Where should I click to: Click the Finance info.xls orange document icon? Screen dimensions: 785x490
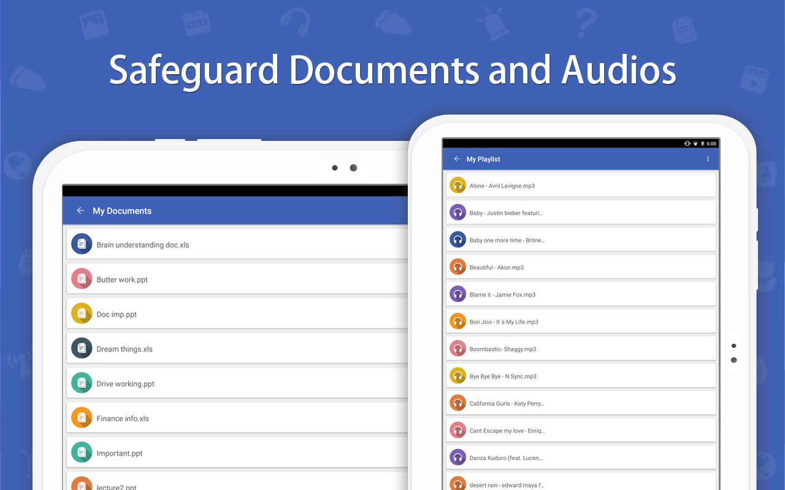pos(82,418)
